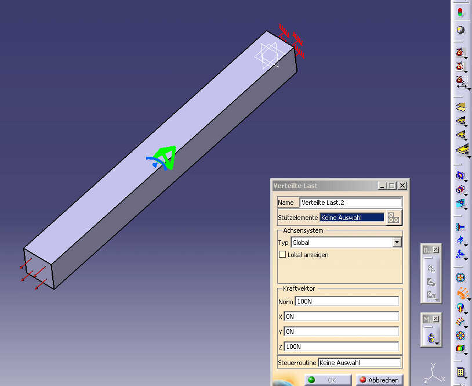The image size is (472, 386).
Task: Select the 2D Property icon
Action: [x=460, y=121]
